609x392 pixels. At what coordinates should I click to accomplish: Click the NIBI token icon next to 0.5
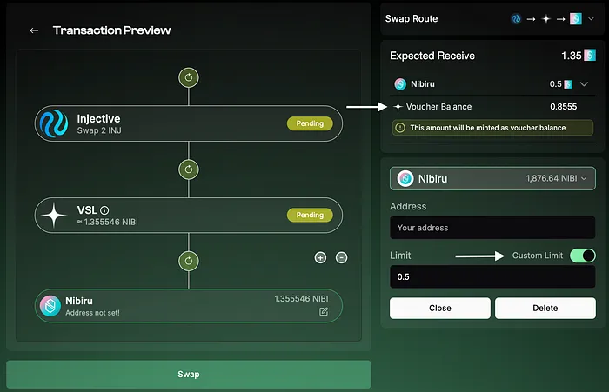tap(568, 84)
